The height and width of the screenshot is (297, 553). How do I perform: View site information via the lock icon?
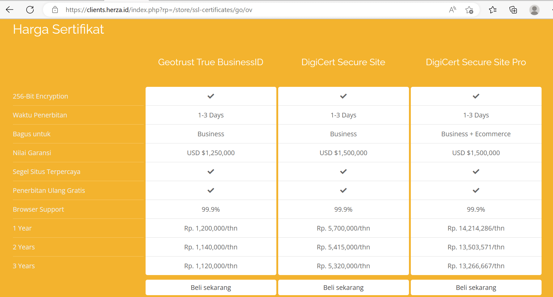coord(55,10)
